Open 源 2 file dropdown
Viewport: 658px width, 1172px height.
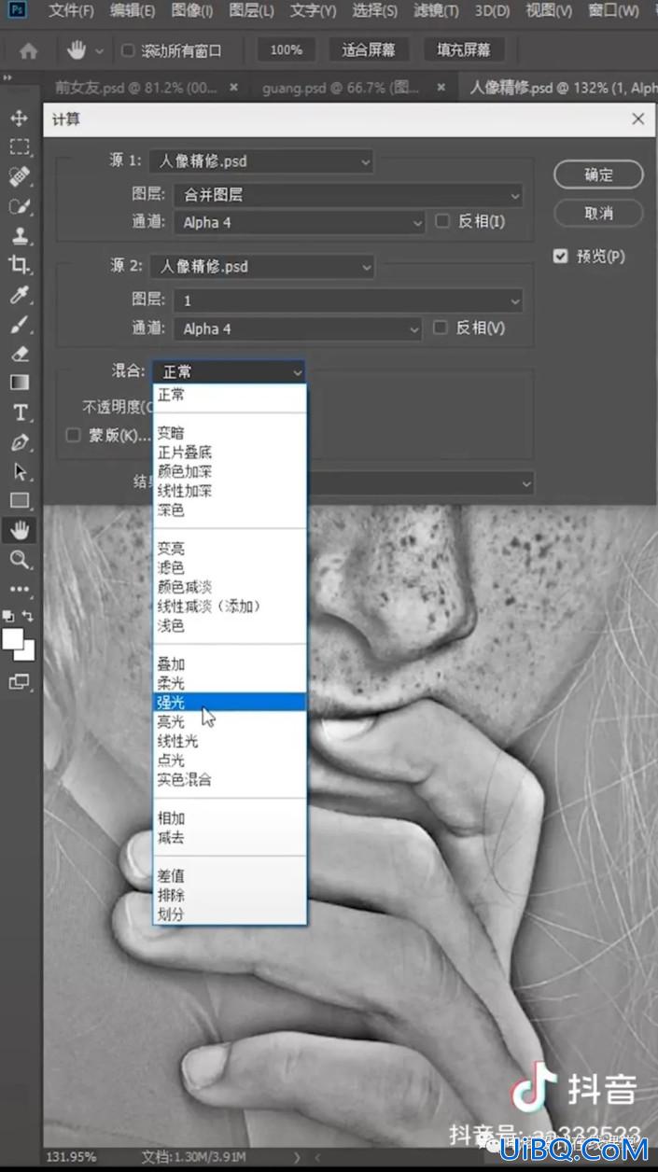pyautogui.click(x=261, y=266)
